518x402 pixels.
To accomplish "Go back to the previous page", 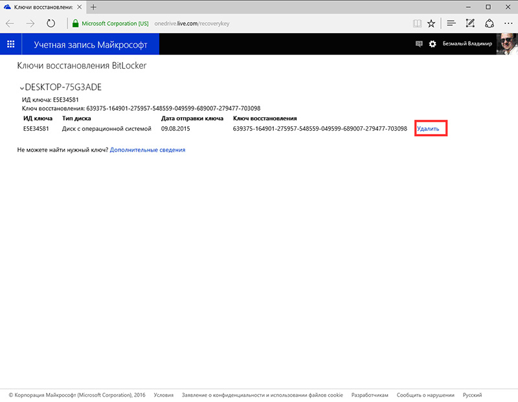I will point(10,23).
